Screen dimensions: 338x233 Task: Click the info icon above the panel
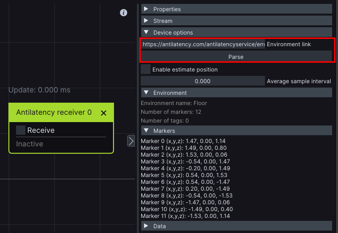click(124, 13)
